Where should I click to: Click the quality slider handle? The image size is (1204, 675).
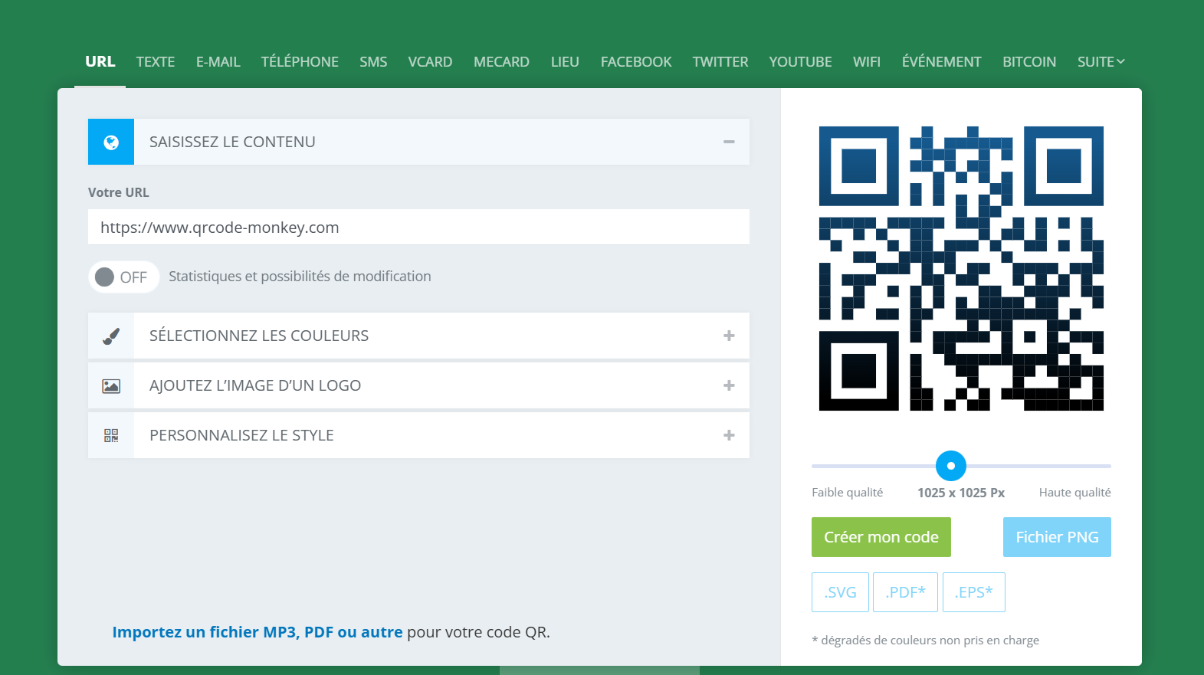[x=950, y=466]
